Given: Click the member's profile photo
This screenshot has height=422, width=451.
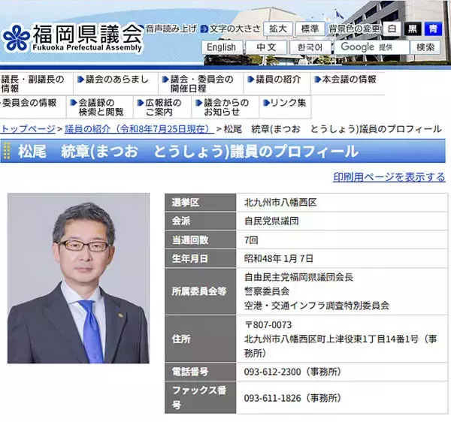Looking at the screenshot, I should (78, 278).
